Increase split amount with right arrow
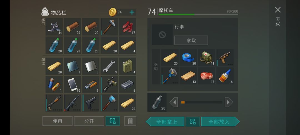The image size is (300, 135). pyautogui.click(x=229, y=102)
